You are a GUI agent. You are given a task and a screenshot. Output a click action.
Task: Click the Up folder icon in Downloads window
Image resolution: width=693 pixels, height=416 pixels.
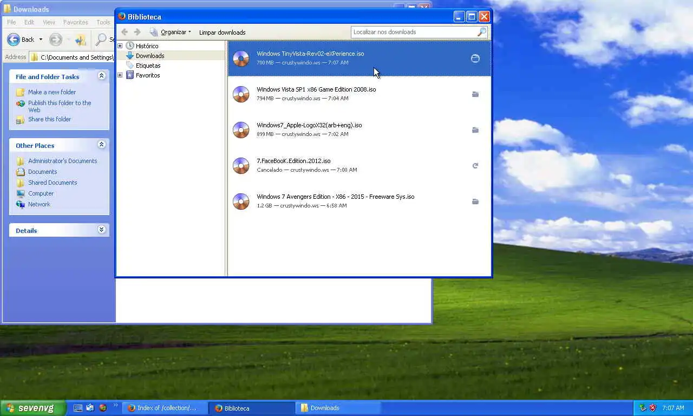click(x=81, y=40)
